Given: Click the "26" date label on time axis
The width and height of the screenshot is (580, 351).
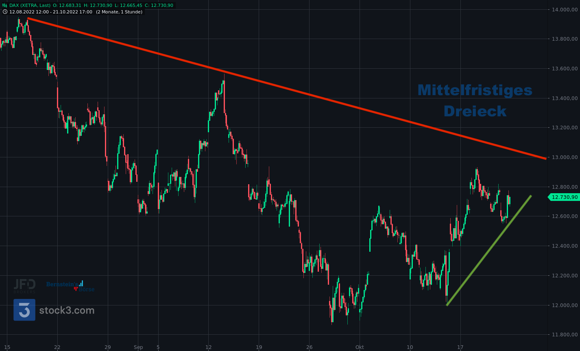Looking at the screenshot, I should coord(310,347).
